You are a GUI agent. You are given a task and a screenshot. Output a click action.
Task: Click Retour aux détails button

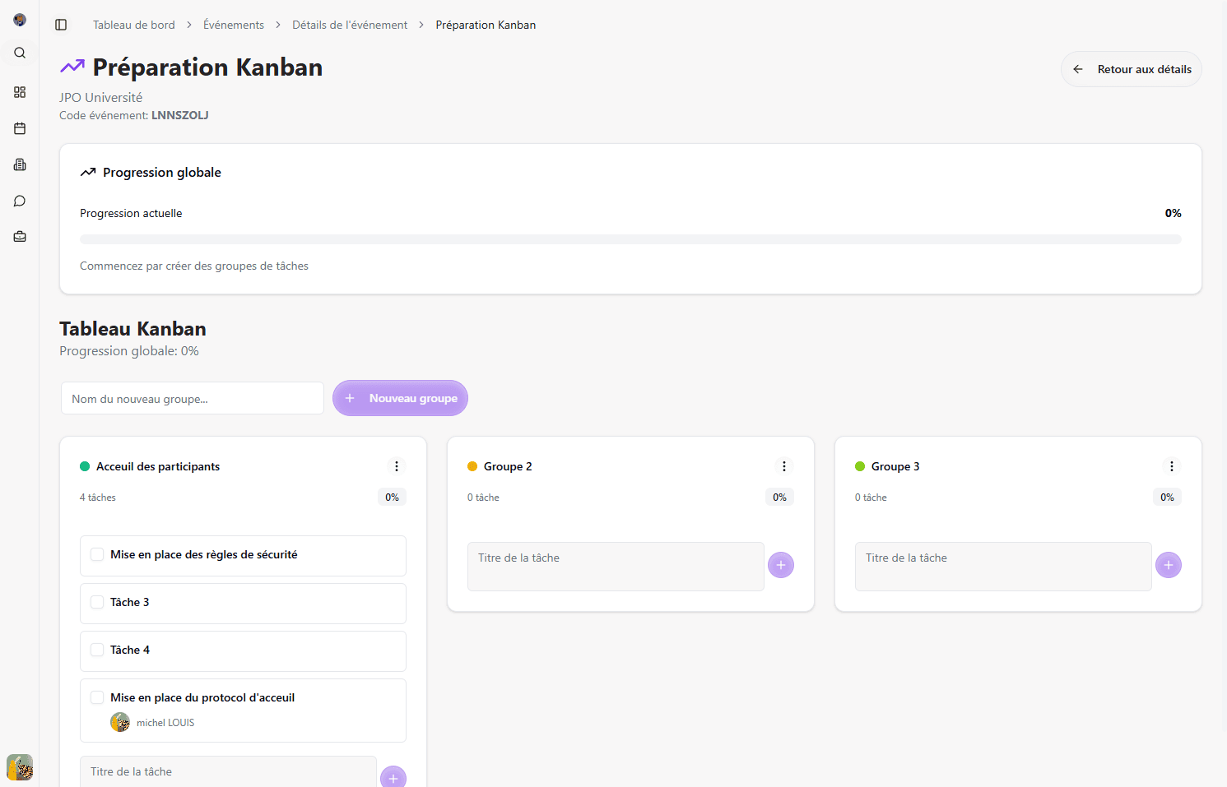(1131, 69)
